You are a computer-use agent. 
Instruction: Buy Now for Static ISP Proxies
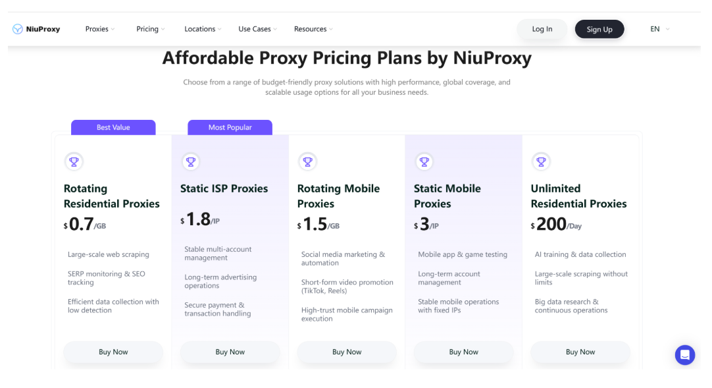(230, 352)
